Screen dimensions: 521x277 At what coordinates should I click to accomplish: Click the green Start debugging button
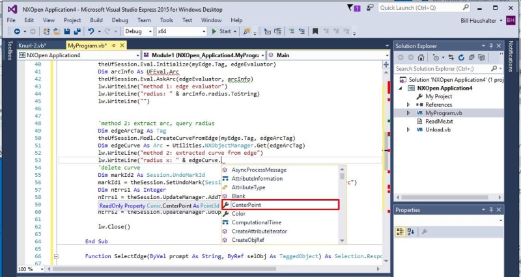coord(221,31)
